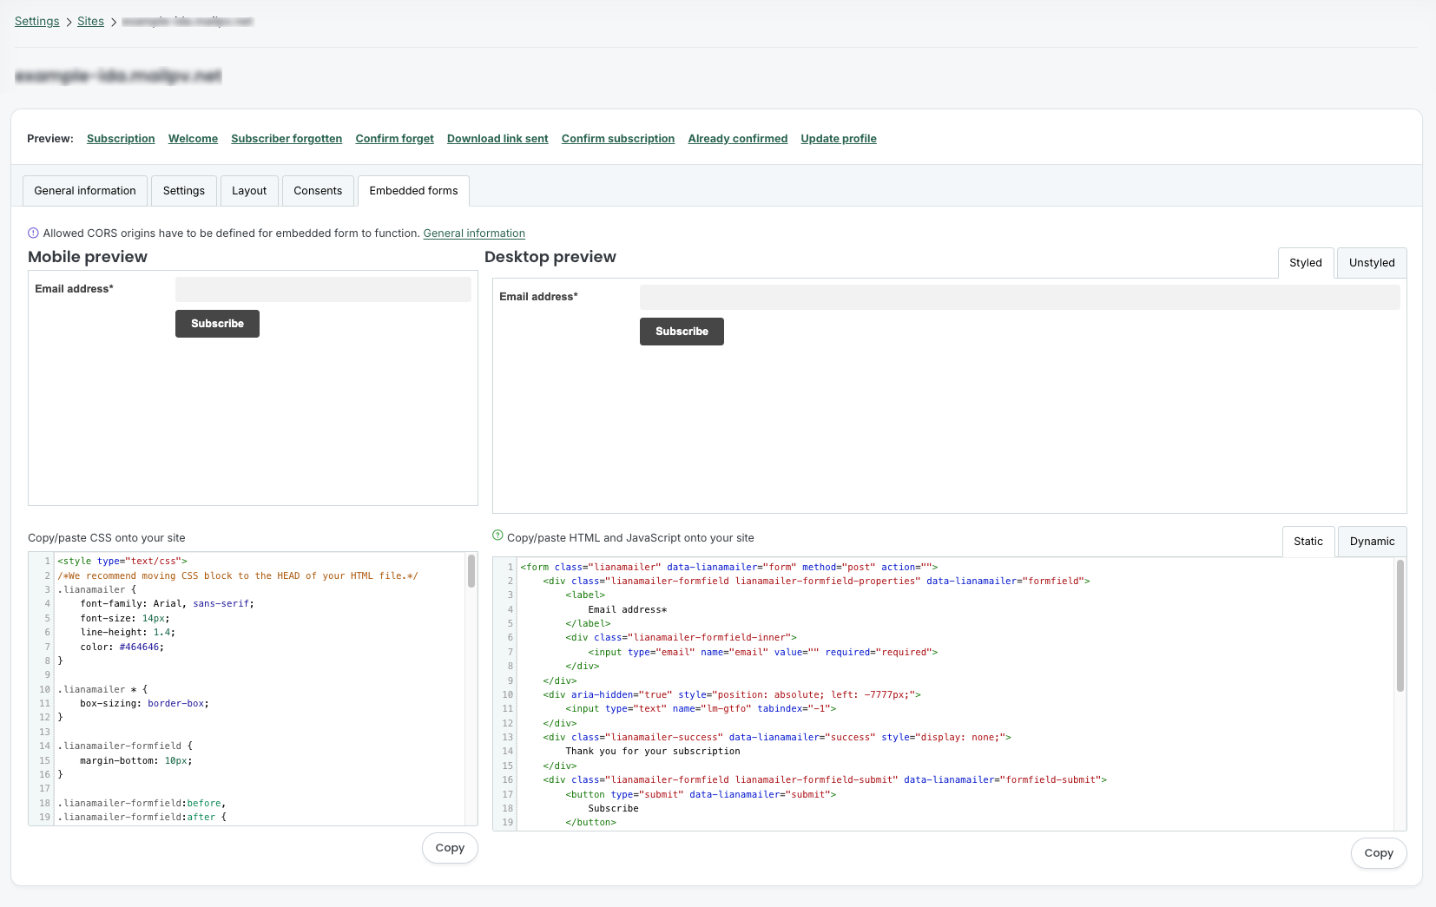Click the 'line-height: 1.4;' CSS line
The height and width of the screenshot is (907, 1436).
[128, 633]
